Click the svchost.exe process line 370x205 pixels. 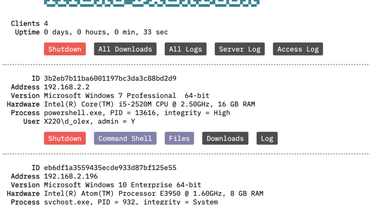(131, 202)
